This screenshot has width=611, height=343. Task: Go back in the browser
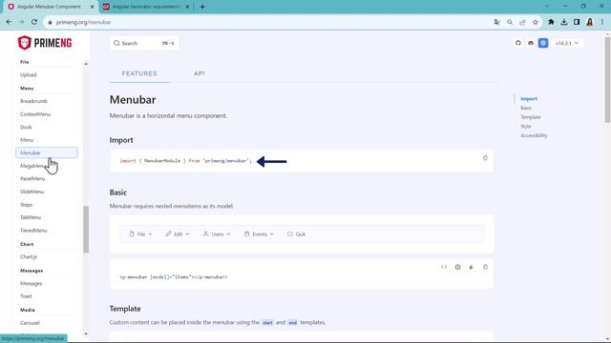9,22
